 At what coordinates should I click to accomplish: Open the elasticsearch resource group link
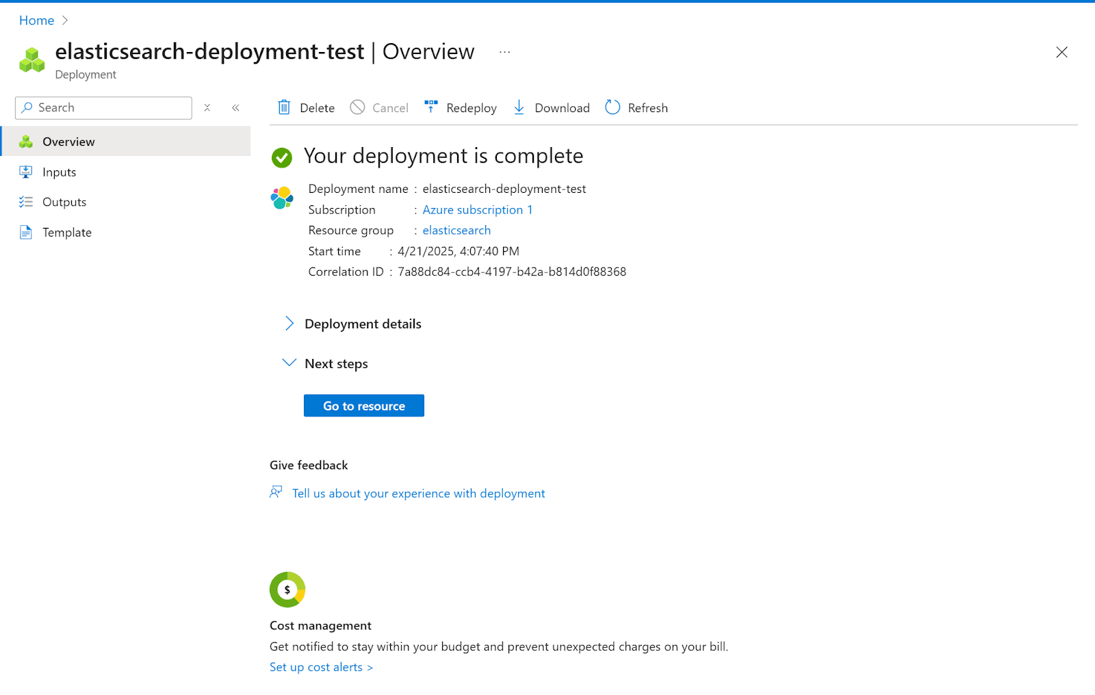pos(456,230)
